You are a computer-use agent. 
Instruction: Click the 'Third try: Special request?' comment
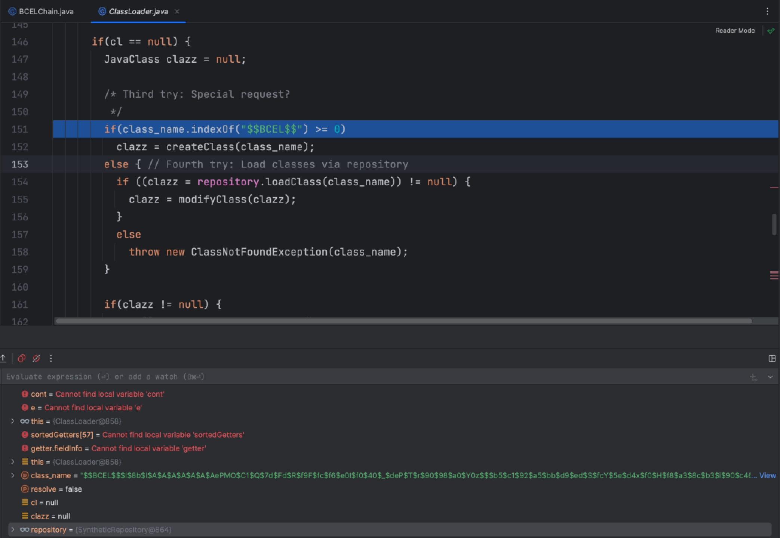206,94
